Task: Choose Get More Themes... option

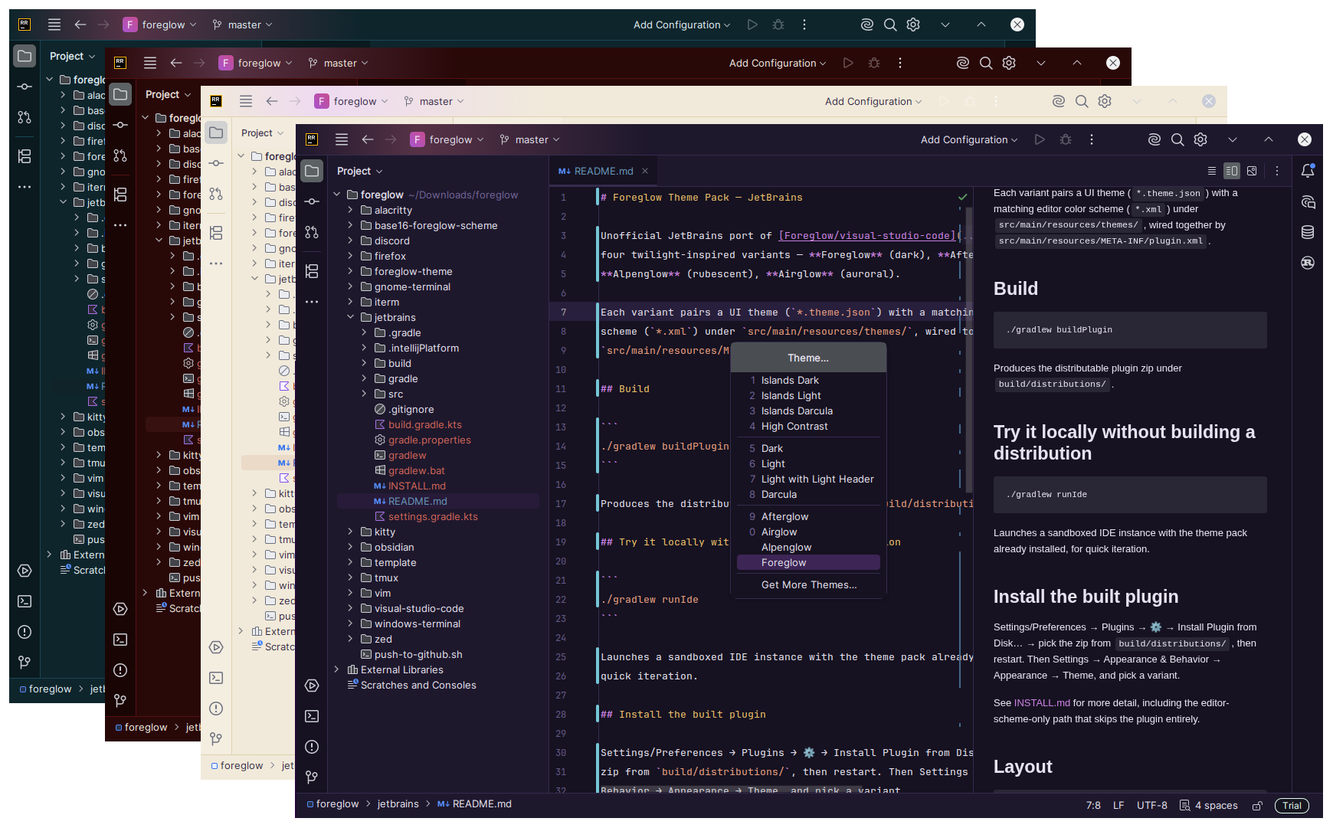Action: [808, 584]
